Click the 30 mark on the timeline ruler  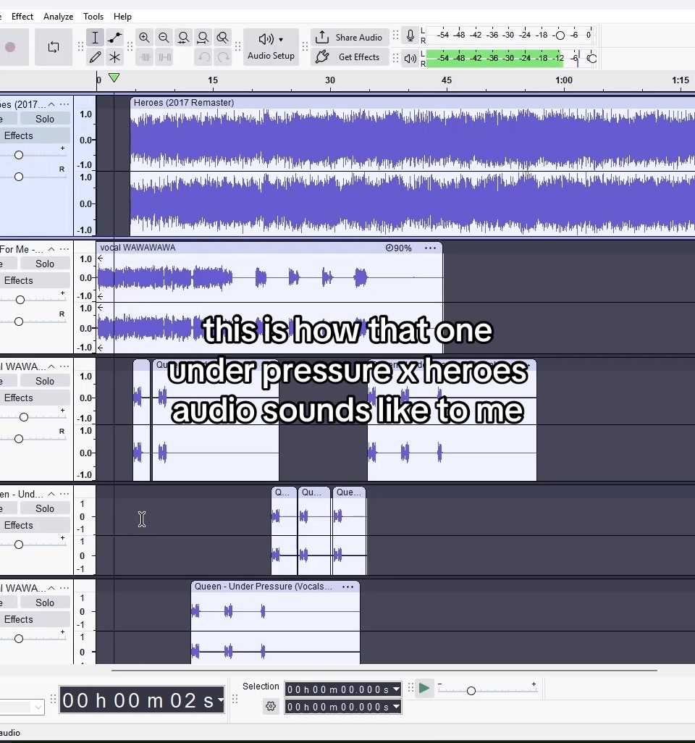[330, 80]
